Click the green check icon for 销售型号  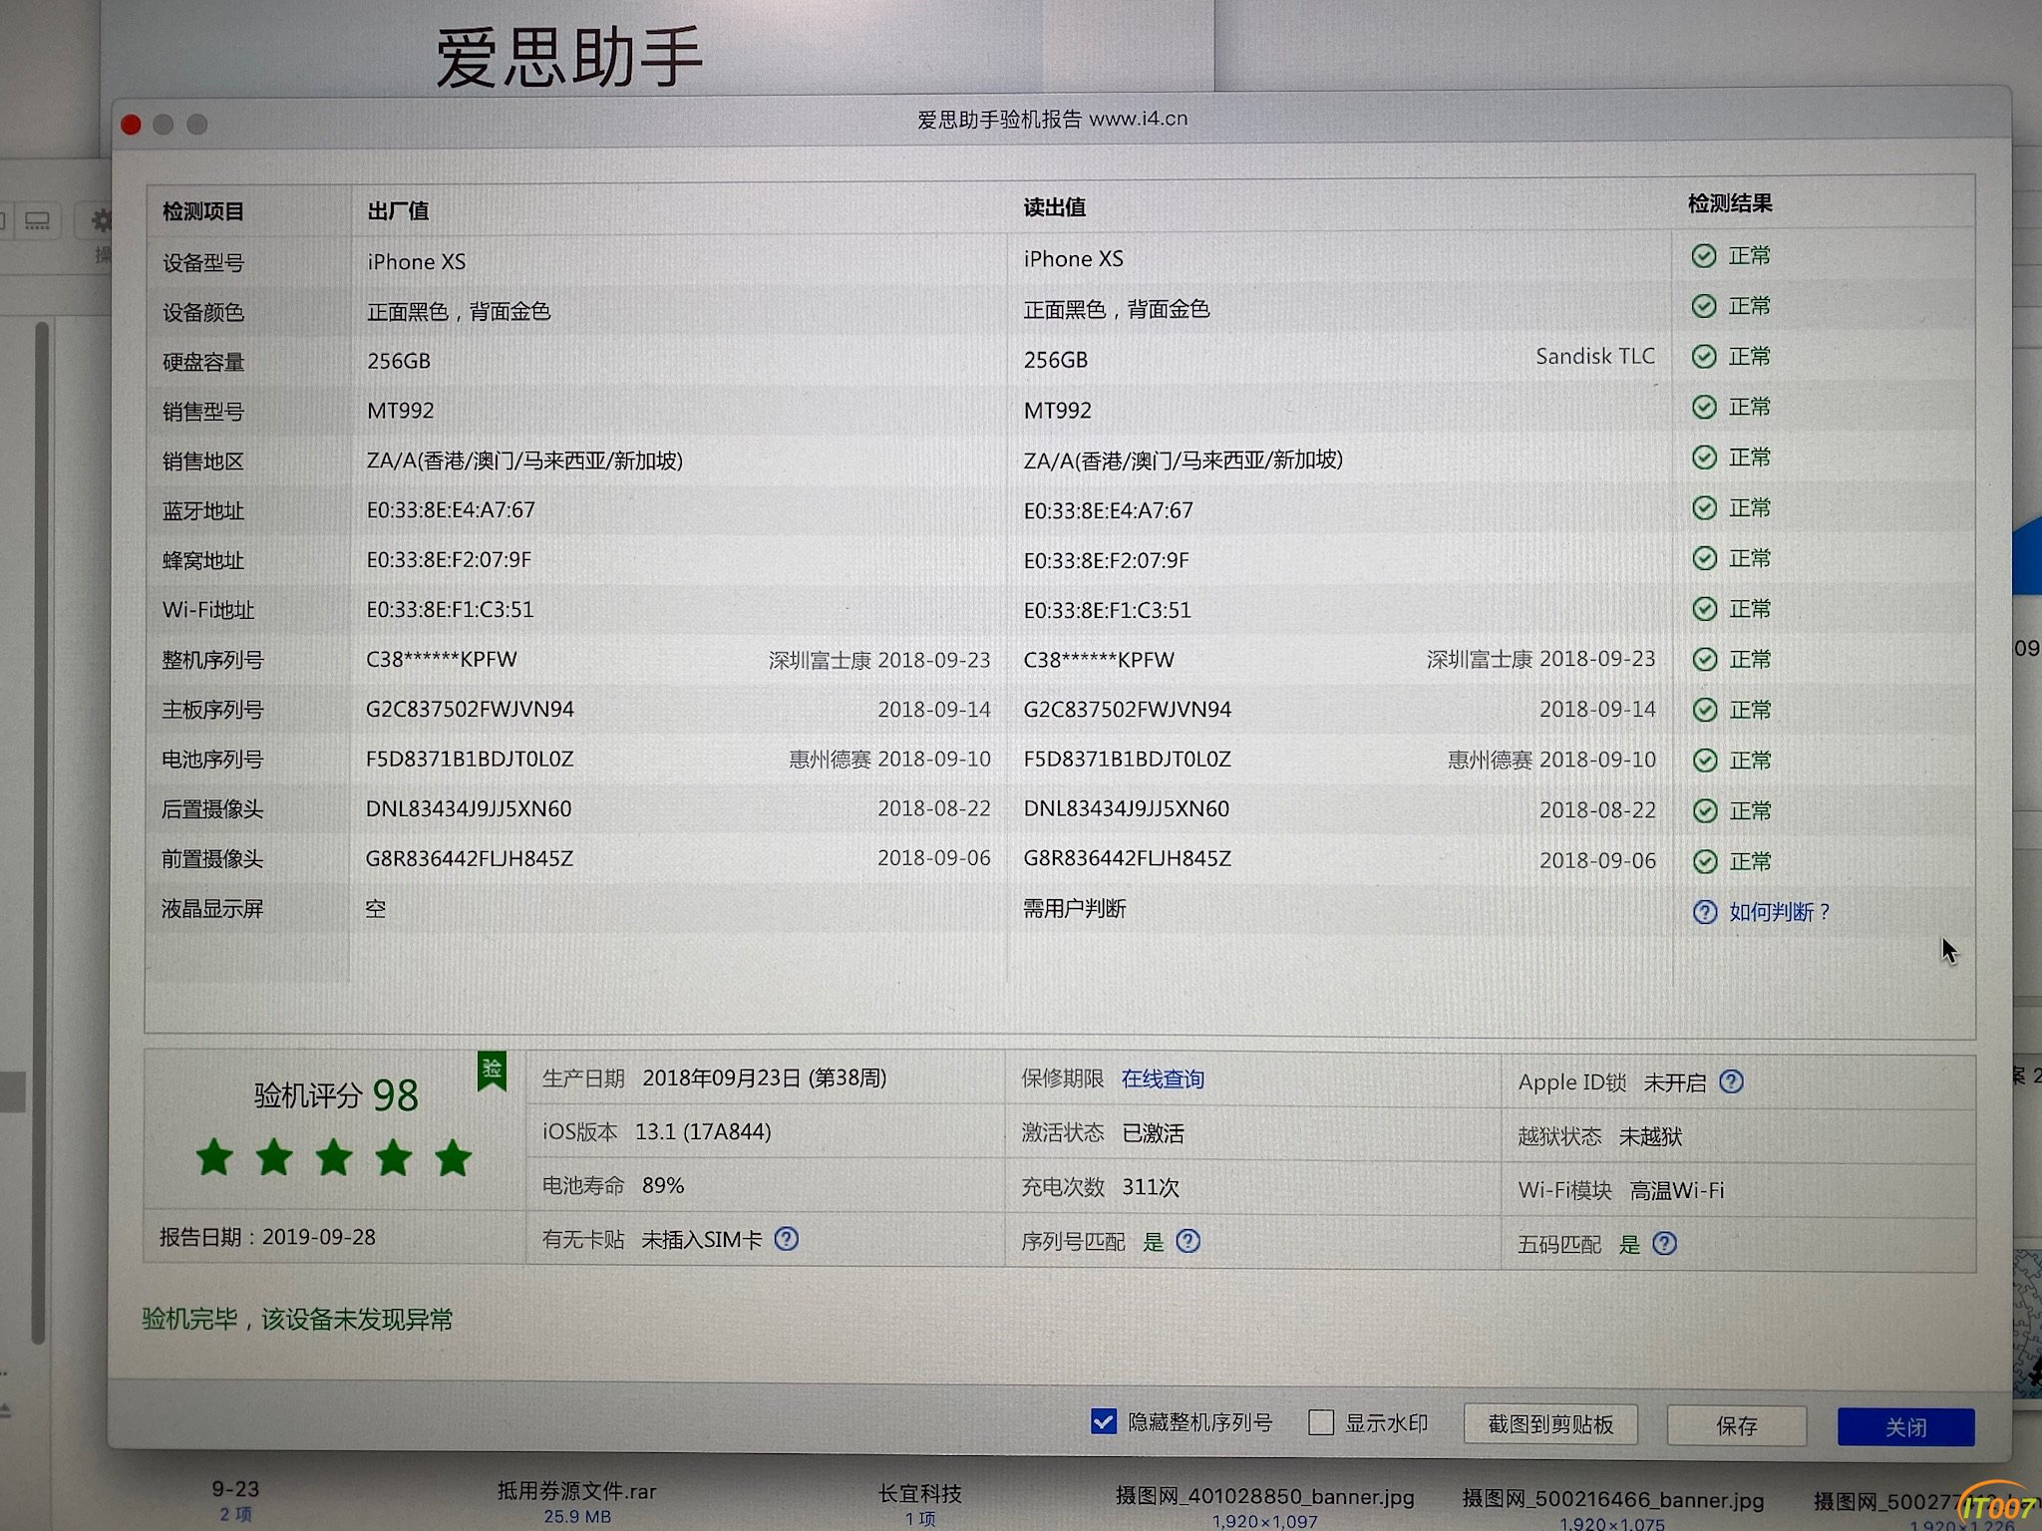pyautogui.click(x=1705, y=407)
